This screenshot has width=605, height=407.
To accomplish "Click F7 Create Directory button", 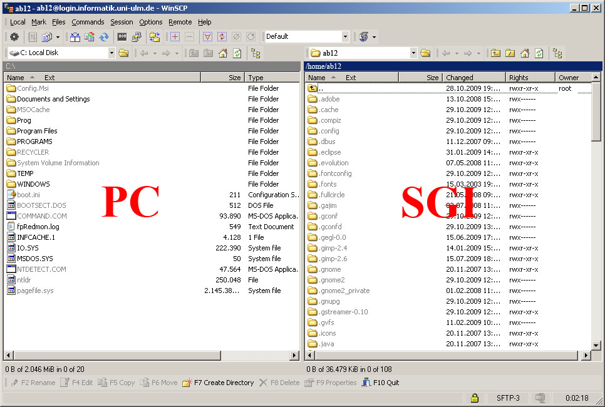I will point(218,383).
